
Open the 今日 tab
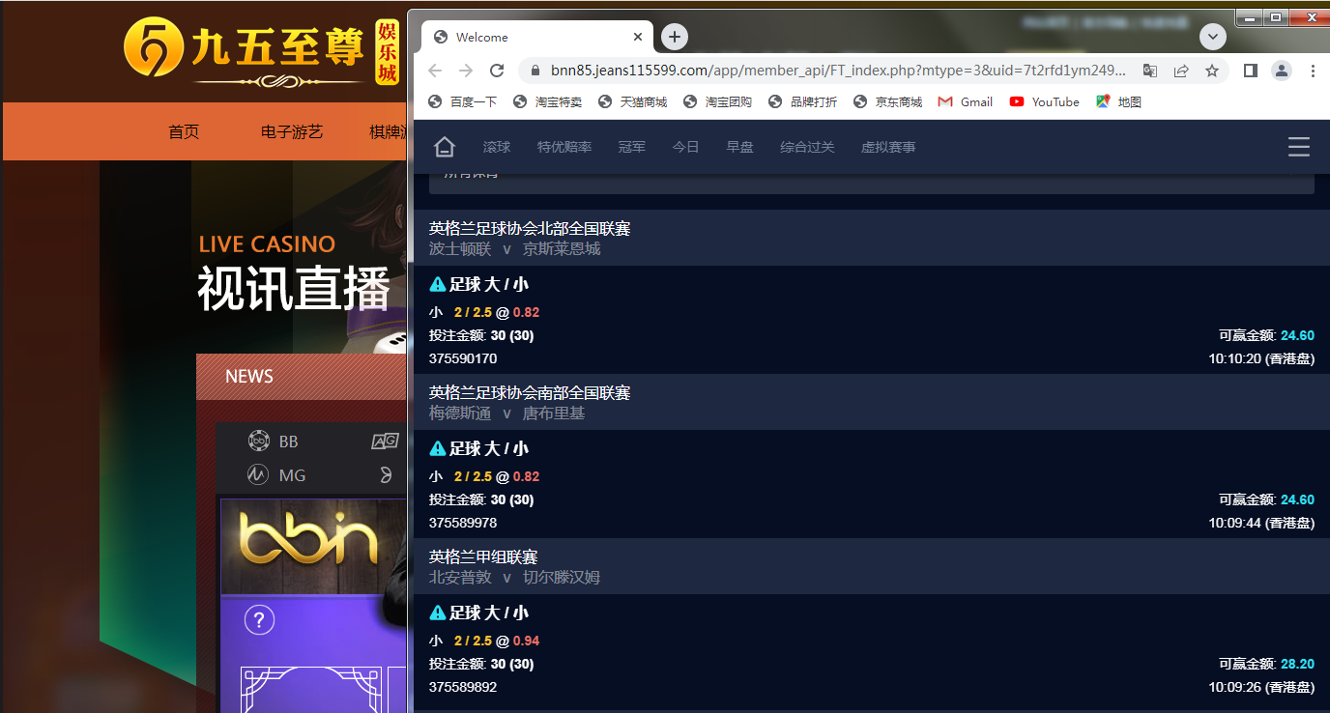click(x=686, y=147)
